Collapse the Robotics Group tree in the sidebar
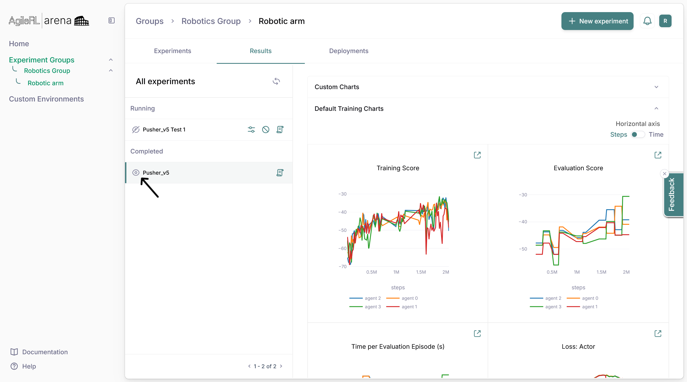 coord(111,71)
